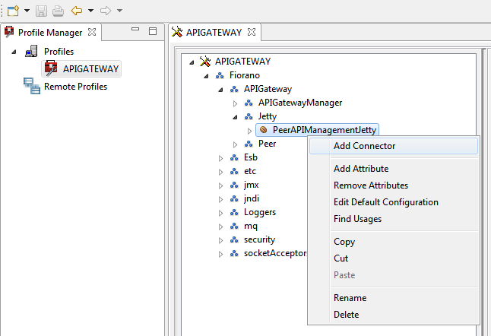The height and width of the screenshot is (336, 491).
Task: Click the Fiorano node icon
Action: point(220,75)
